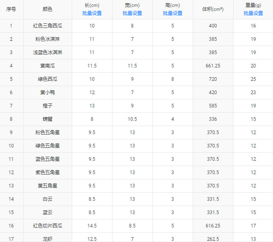Click height 3 in 绿色五角星 row
The image size is (273, 242).
[173, 146]
